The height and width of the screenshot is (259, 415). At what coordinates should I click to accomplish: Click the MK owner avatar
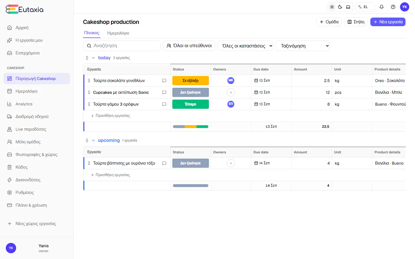[231, 81]
